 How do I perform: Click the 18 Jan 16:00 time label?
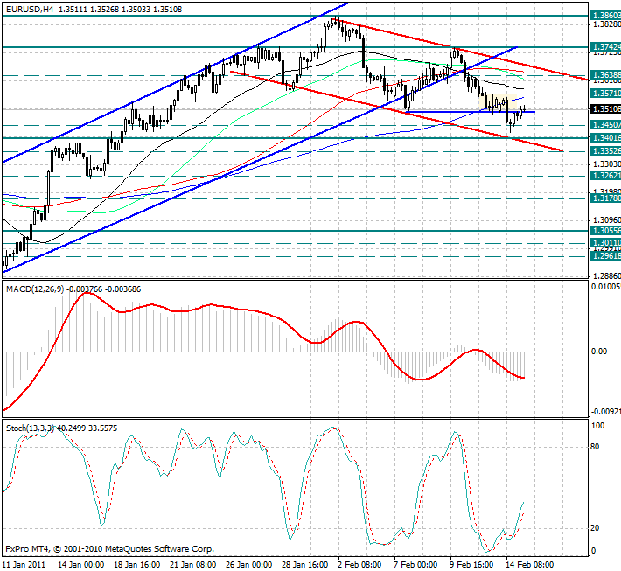click(x=137, y=564)
